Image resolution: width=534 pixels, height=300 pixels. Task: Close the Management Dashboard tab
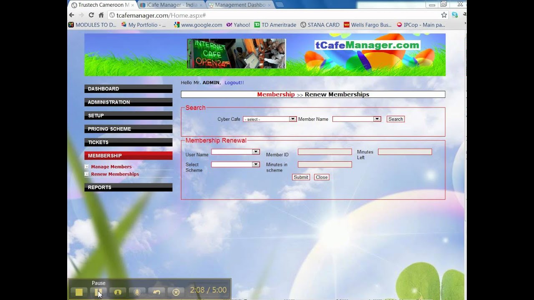pos(269,5)
